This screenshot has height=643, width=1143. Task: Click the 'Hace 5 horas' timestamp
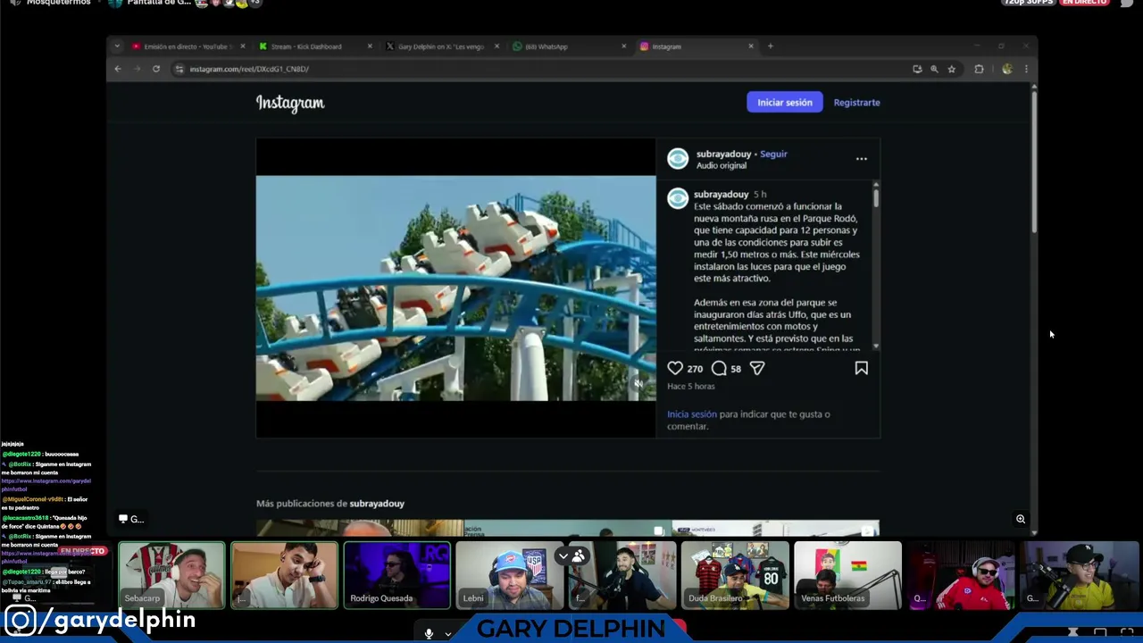[x=691, y=386]
